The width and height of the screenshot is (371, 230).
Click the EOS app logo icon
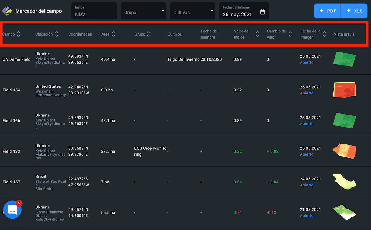click(x=6, y=11)
